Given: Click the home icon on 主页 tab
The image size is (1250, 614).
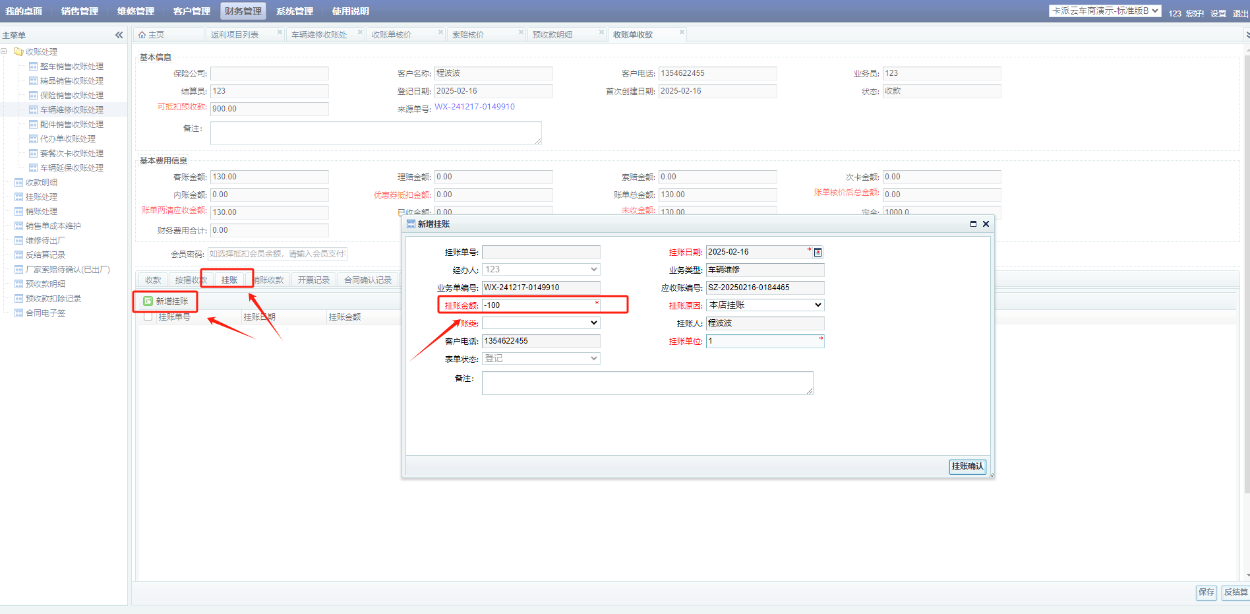Looking at the screenshot, I should coord(142,35).
